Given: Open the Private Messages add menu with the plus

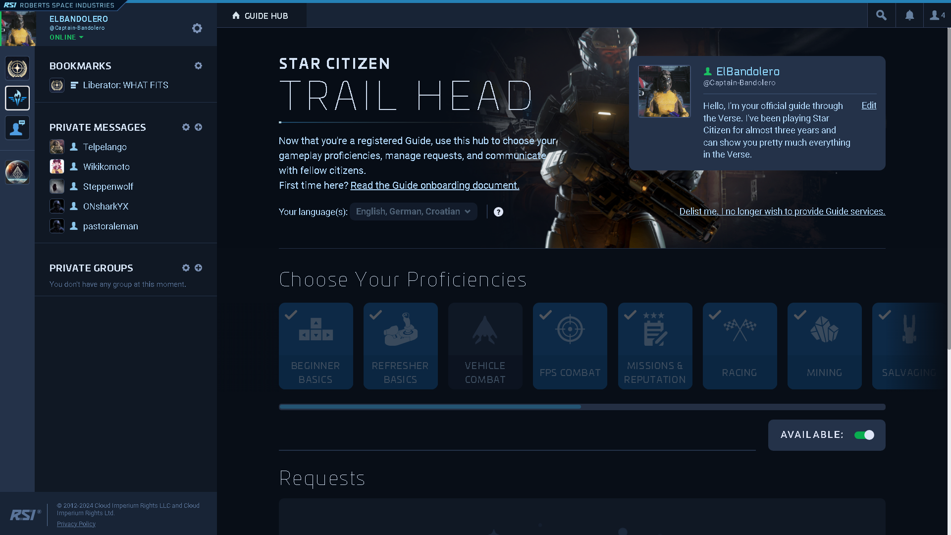Looking at the screenshot, I should point(199,127).
